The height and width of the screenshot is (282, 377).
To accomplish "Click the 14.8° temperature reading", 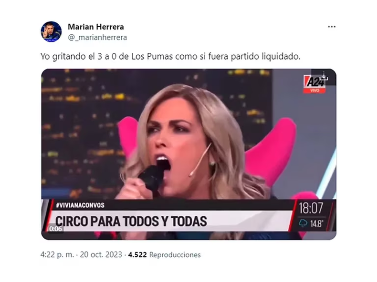I will pyautogui.click(x=317, y=224).
